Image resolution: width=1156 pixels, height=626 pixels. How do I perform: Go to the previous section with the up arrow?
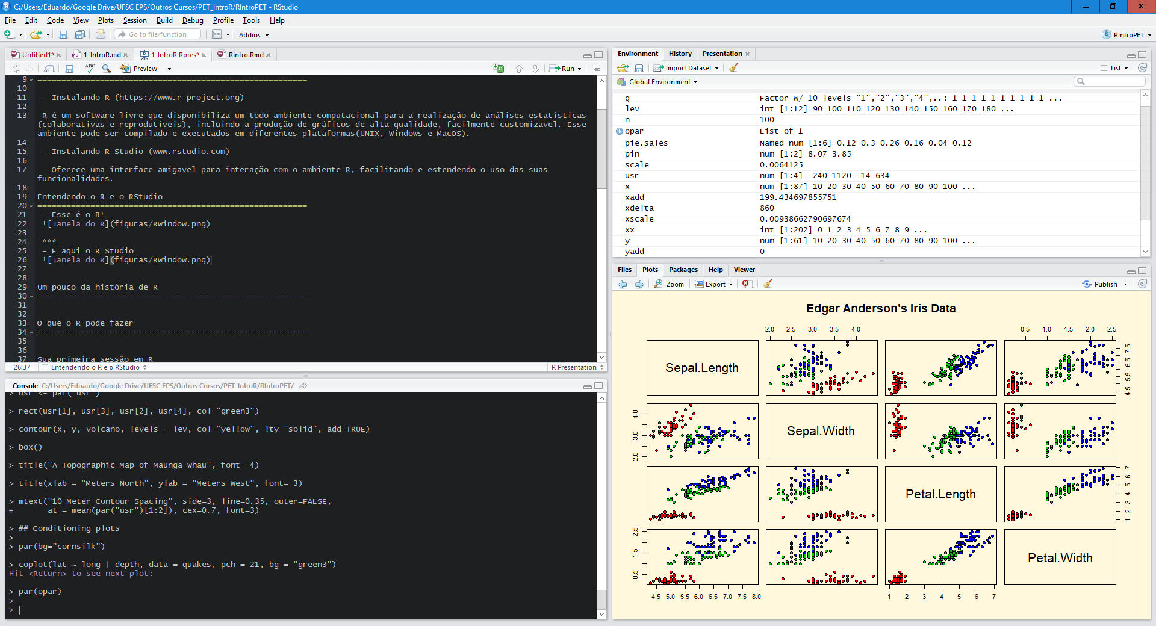pos(519,69)
